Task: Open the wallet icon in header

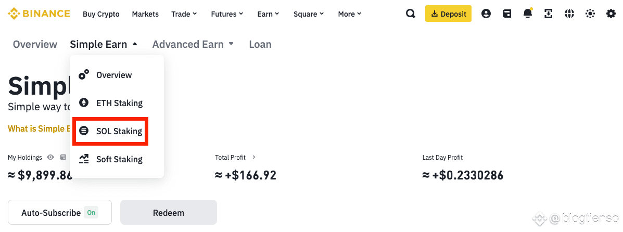Action: tap(507, 14)
